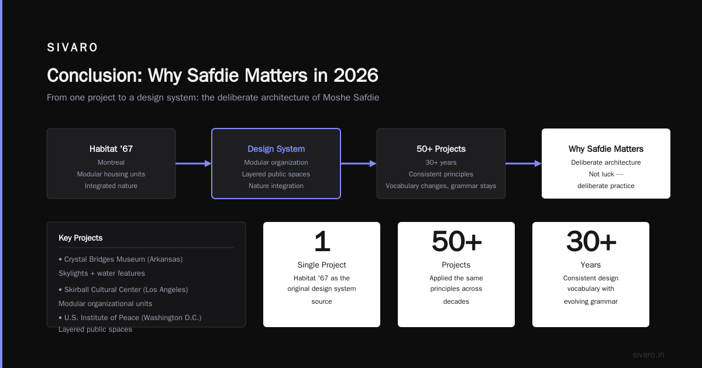Select the Habitat '67 flow card
This screenshot has width=702, height=368.
(x=111, y=164)
